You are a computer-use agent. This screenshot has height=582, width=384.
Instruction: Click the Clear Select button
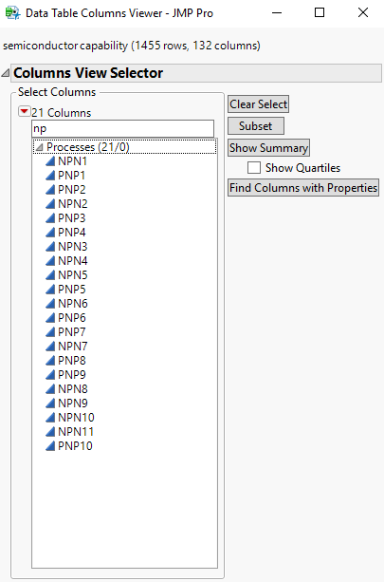click(258, 104)
